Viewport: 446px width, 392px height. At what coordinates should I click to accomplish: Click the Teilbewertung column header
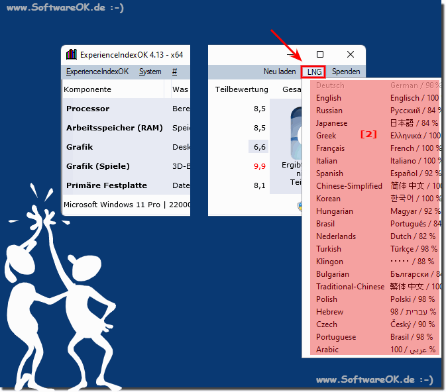click(x=241, y=89)
